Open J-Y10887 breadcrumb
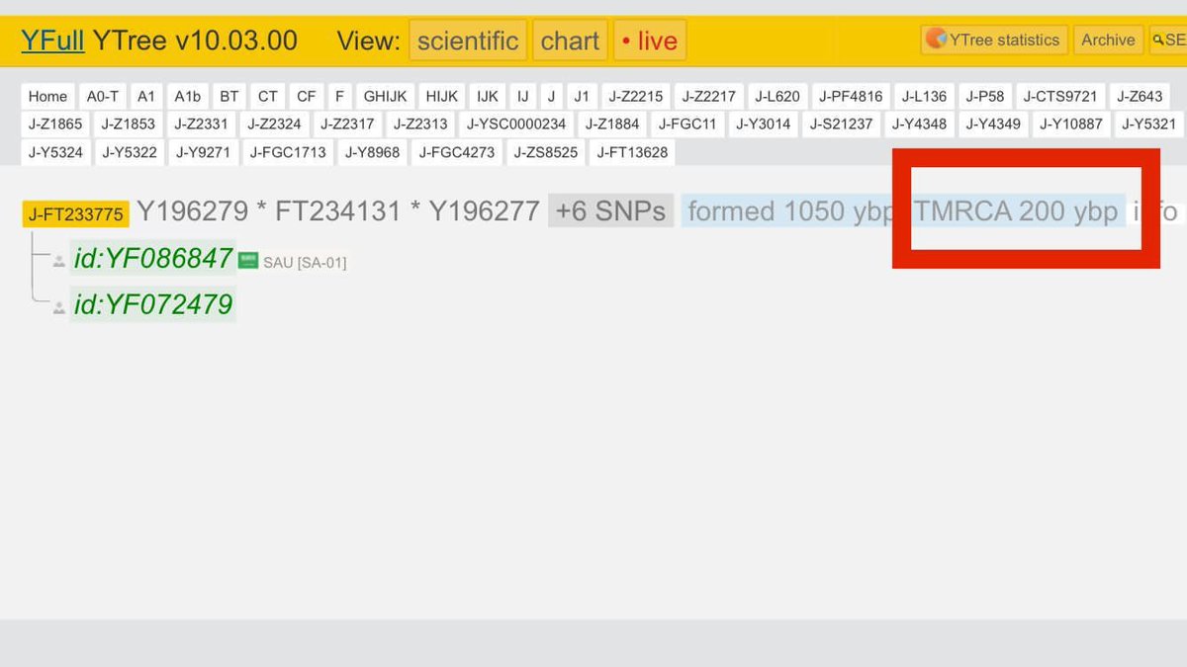This screenshot has height=667, width=1187. [1071, 124]
